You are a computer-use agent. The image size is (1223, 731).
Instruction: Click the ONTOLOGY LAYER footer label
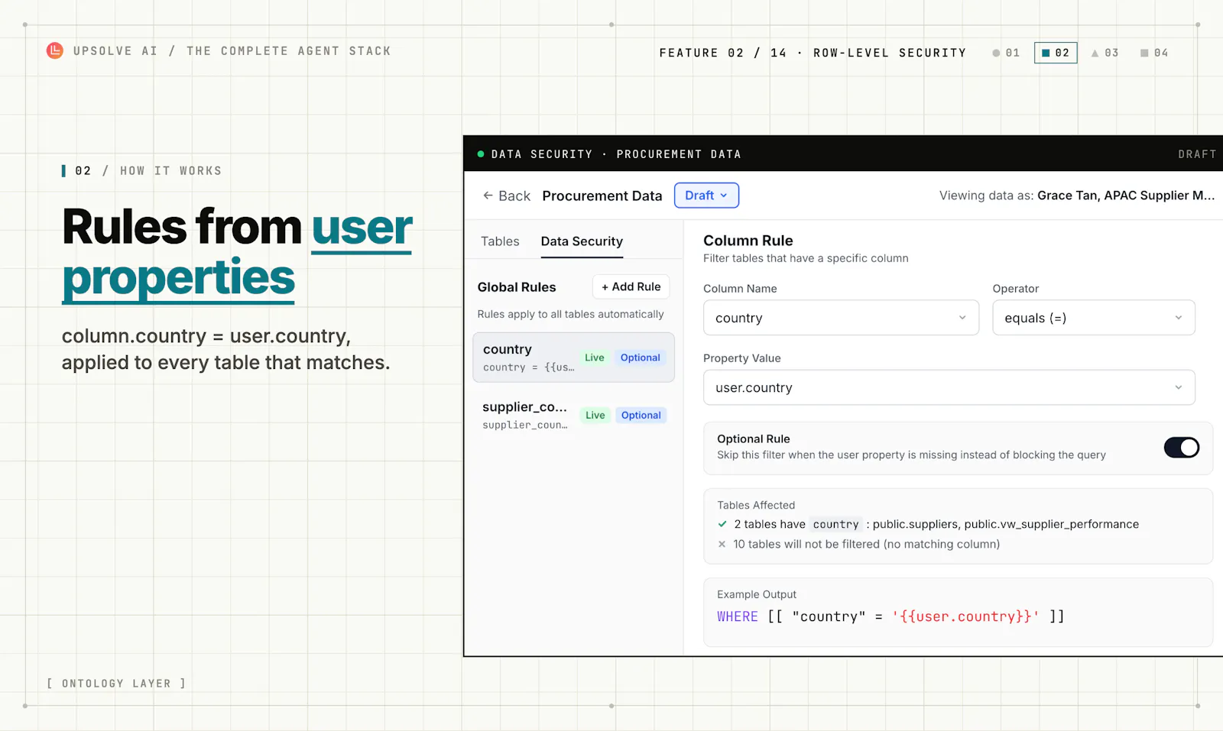point(116,684)
